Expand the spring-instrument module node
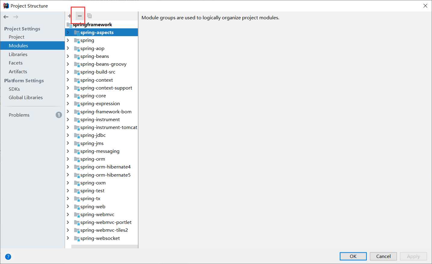This screenshot has width=432, height=264. [x=68, y=119]
